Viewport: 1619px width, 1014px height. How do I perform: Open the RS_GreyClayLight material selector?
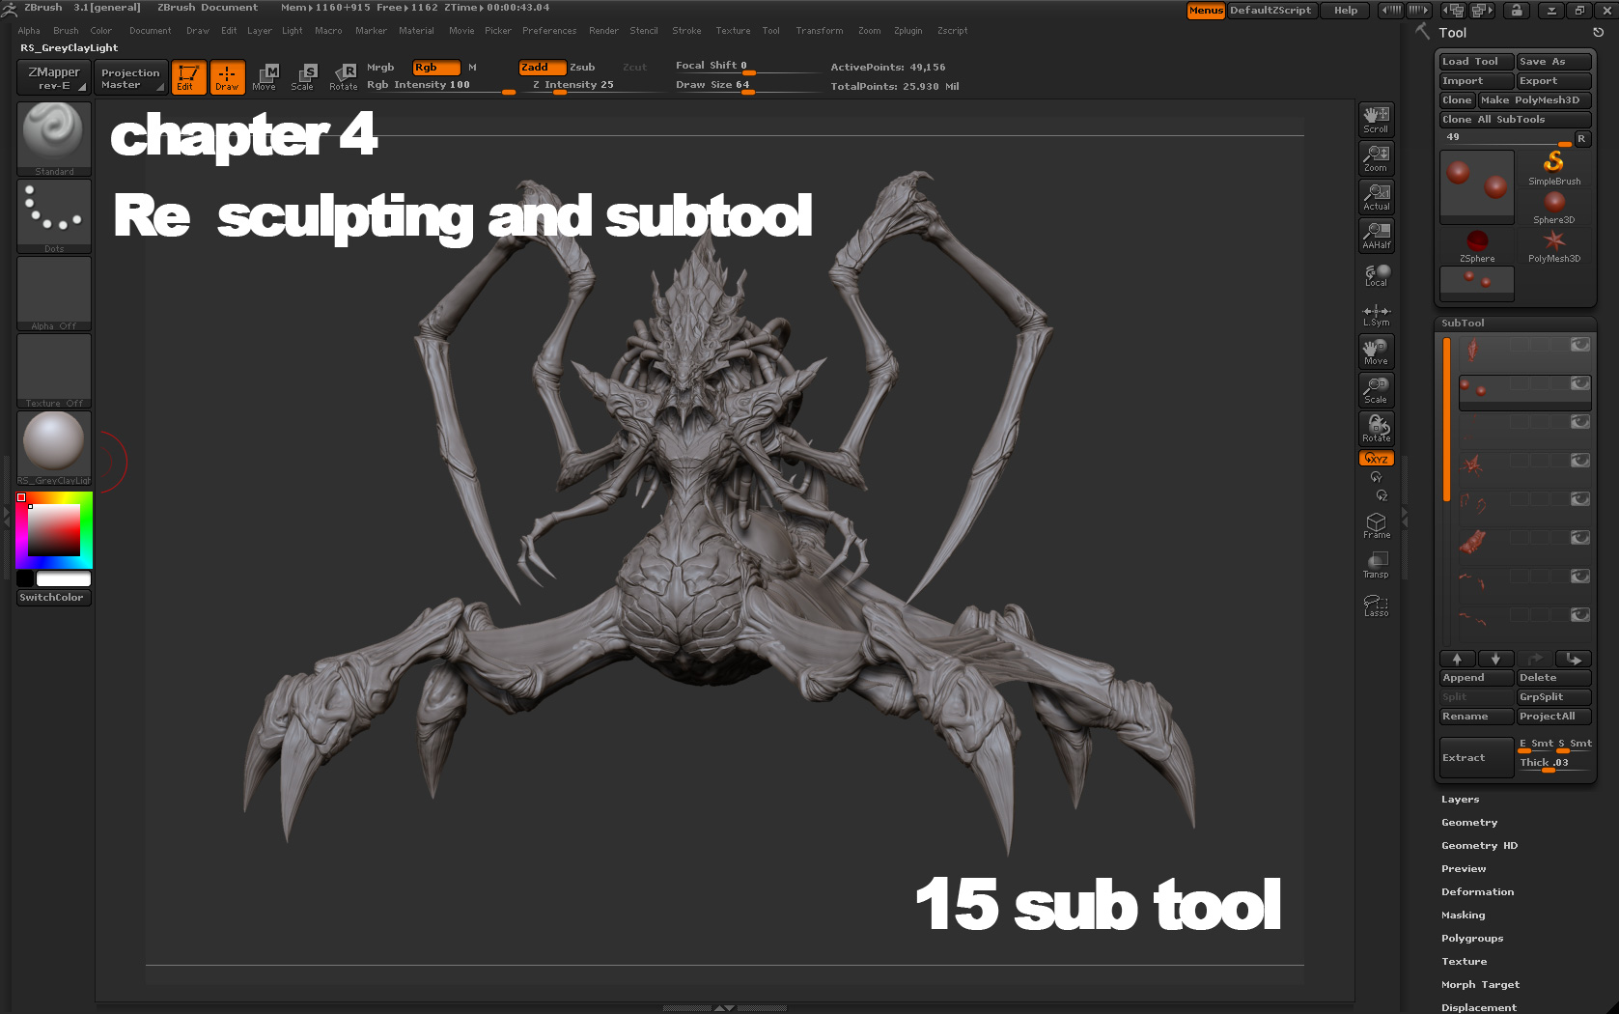[54, 448]
